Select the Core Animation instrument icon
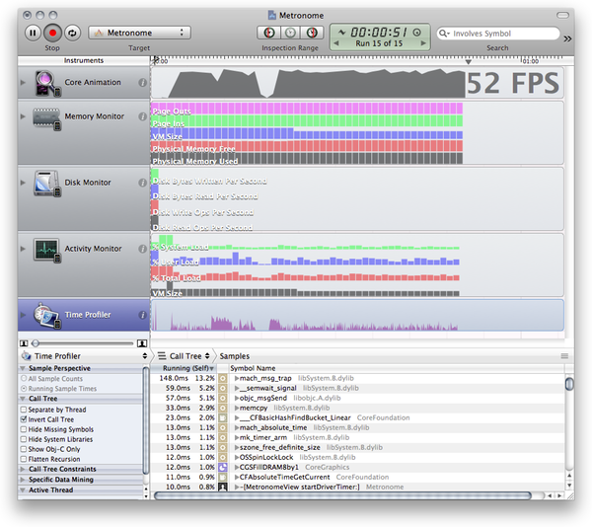Image resolution: width=592 pixels, height=527 pixels. pyautogui.click(x=46, y=83)
